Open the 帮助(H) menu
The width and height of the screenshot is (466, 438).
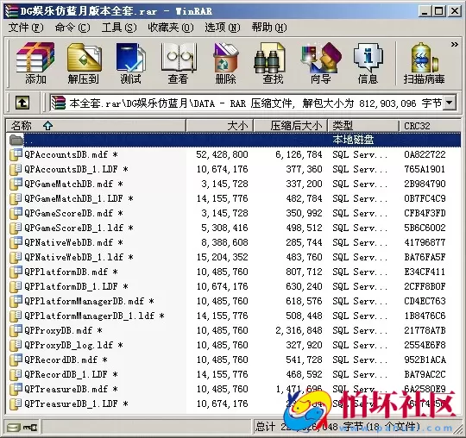click(269, 28)
